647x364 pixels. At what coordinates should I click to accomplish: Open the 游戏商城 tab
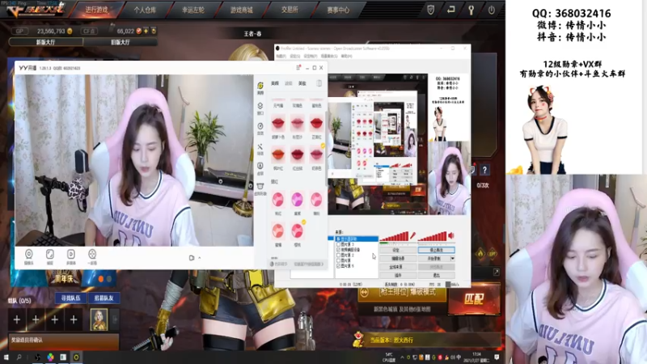(241, 10)
